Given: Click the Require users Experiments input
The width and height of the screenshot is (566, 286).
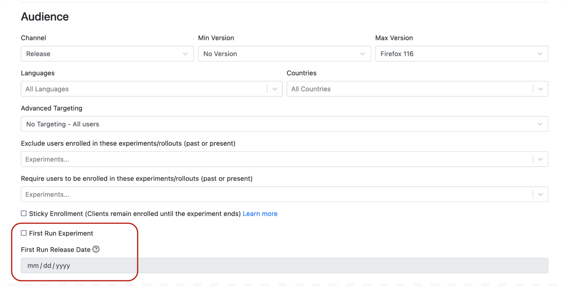Looking at the screenshot, I should pyautogui.click(x=277, y=194).
